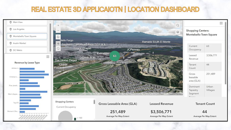Click the gray occupancy legend circle
The image size is (231, 130).
coord(65,115)
